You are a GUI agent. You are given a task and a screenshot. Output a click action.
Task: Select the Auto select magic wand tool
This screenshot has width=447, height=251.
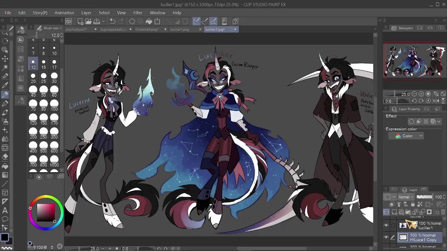[5, 67]
